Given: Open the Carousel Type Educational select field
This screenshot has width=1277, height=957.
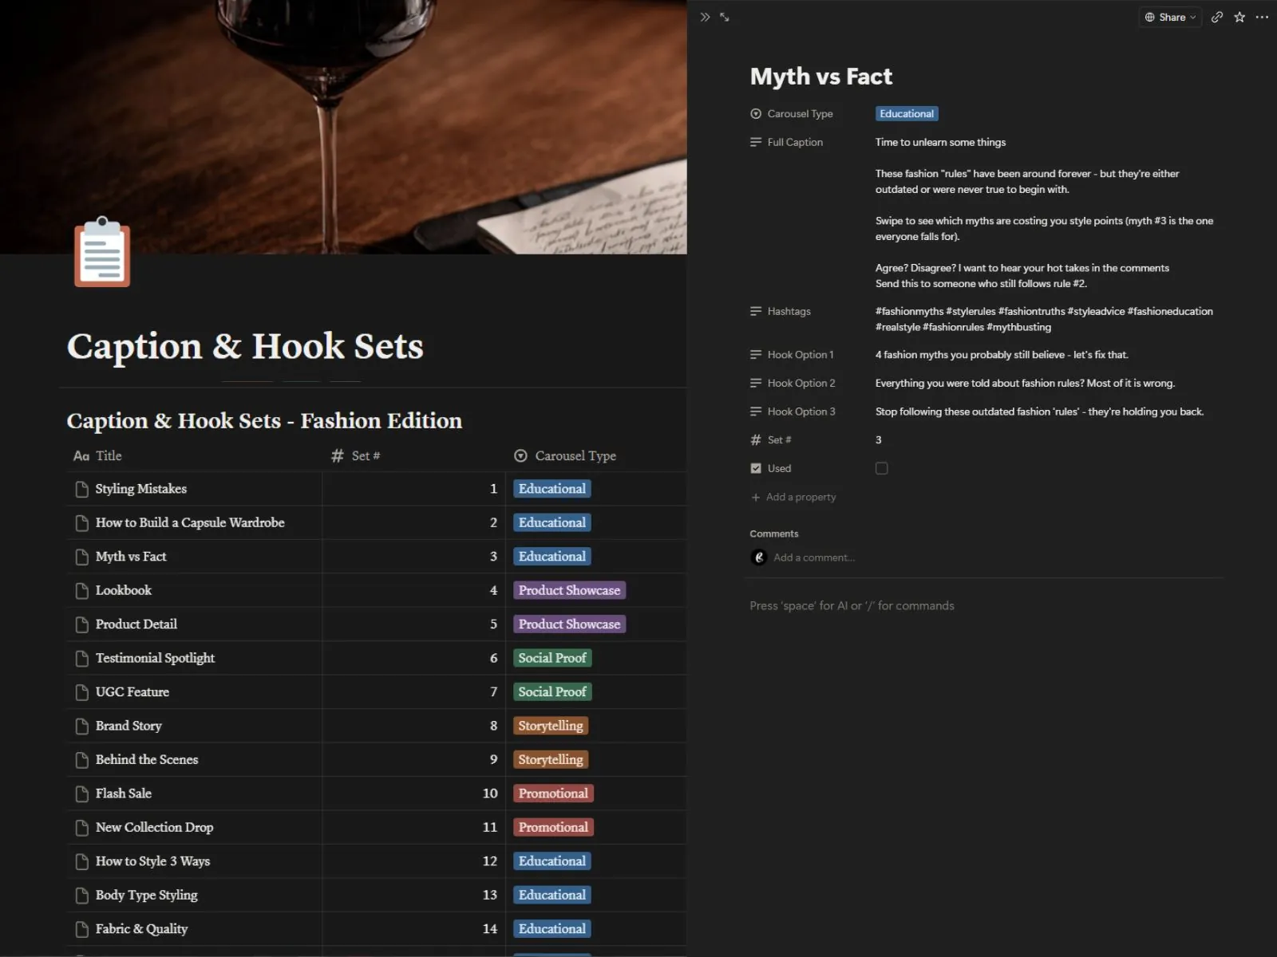Looking at the screenshot, I should coord(907,113).
